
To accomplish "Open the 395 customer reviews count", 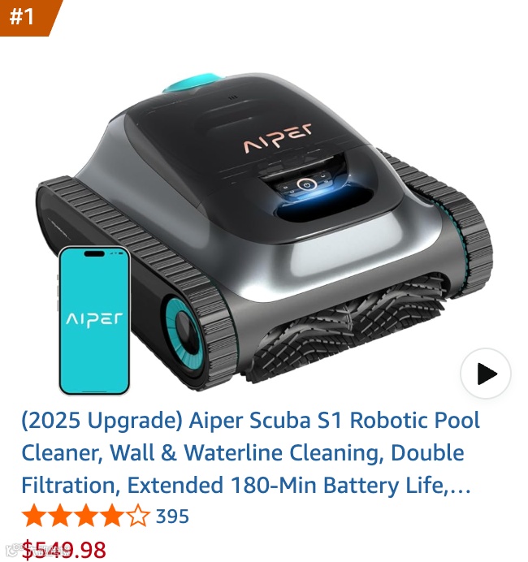I will (172, 517).
